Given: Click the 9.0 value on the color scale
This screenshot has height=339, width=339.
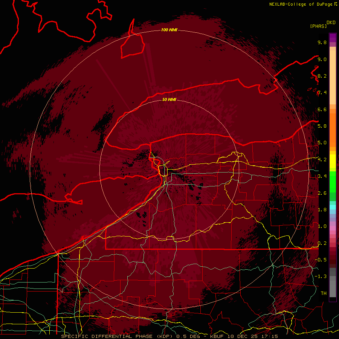Looking at the screenshot, I should tap(322, 59).
